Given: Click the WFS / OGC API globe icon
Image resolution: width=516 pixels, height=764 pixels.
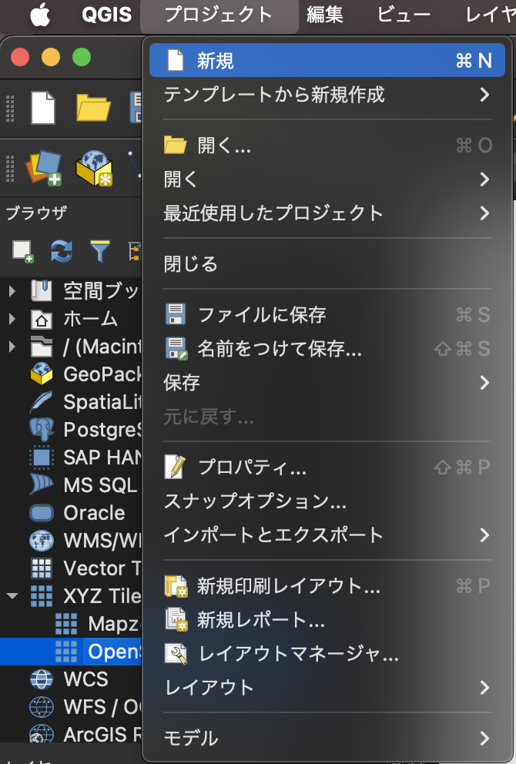Looking at the screenshot, I should (x=42, y=707).
